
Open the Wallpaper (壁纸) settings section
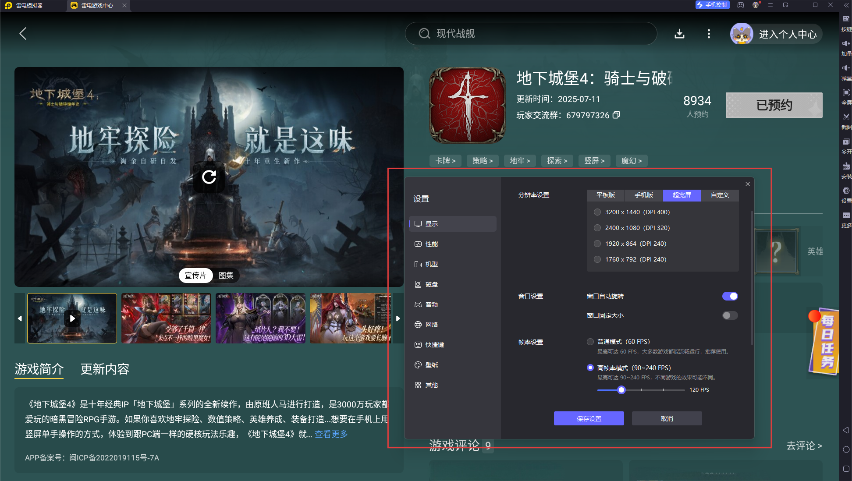click(453, 365)
